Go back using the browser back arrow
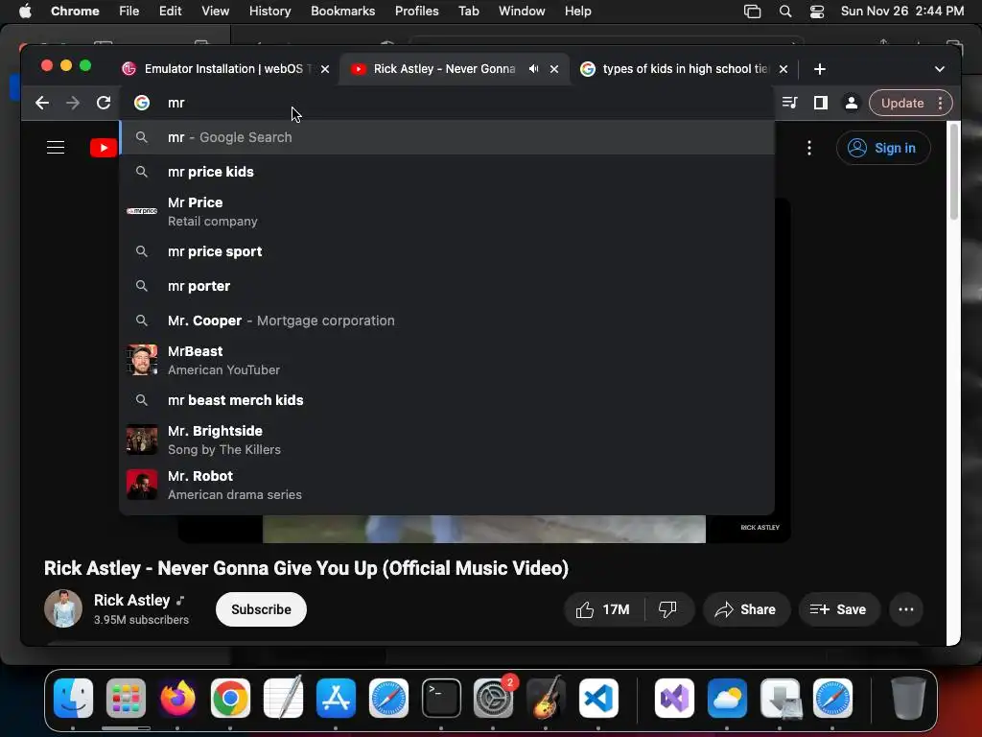The width and height of the screenshot is (982, 737). 42,103
